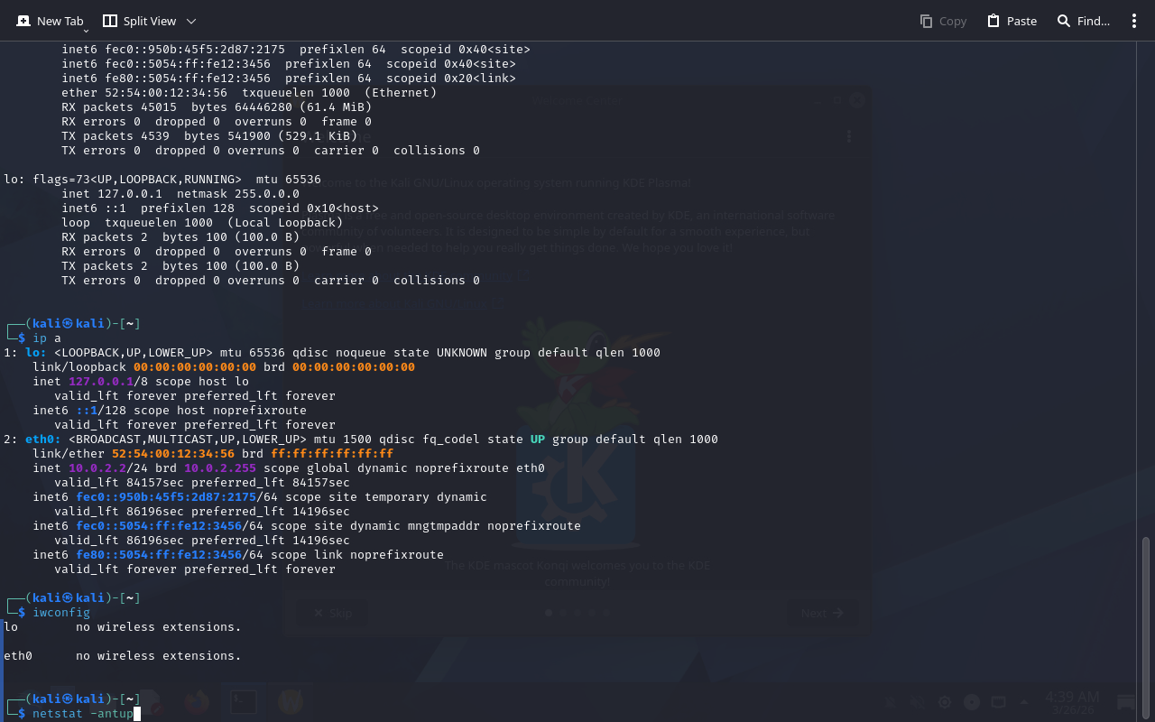The image size is (1155, 722).
Task: Click the cyan UP state of eth0
Action: point(537,440)
